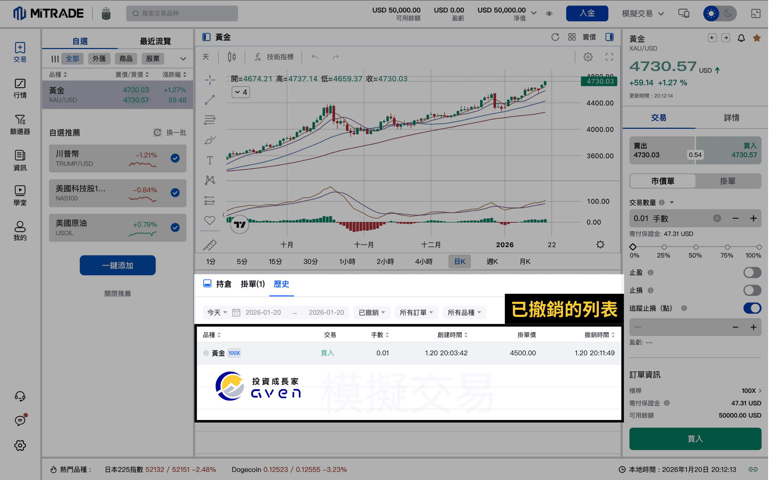The image size is (769, 480).
Task: Open the 篩選器 screener from the sidebar
Action: pos(20,125)
